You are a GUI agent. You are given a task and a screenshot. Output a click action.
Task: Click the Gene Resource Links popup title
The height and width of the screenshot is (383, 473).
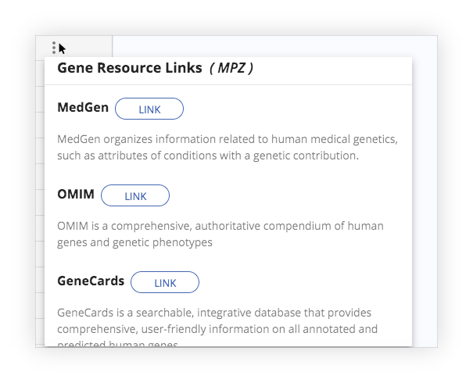coord(130,67)
